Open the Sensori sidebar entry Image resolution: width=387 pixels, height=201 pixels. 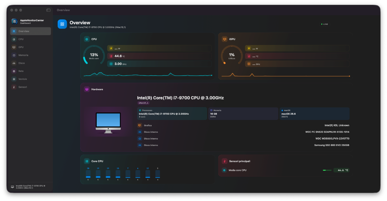coord(31,87)
